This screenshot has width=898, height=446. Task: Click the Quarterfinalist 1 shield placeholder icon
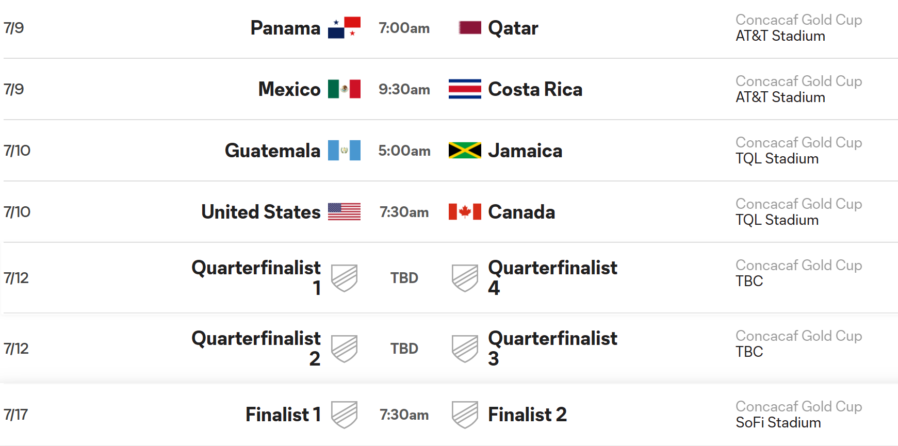(x=344, y=278)
